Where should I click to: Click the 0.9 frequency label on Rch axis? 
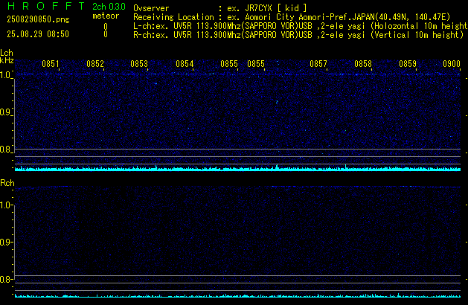6,242
